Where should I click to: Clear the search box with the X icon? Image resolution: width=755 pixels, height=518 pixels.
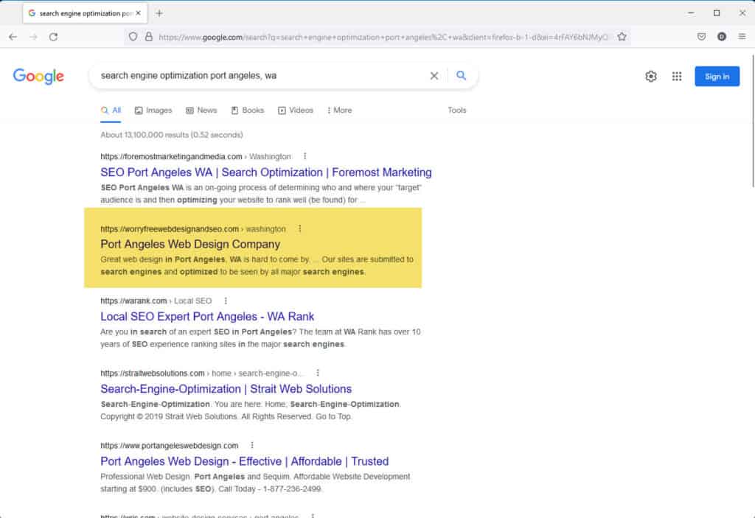point(434,76)
